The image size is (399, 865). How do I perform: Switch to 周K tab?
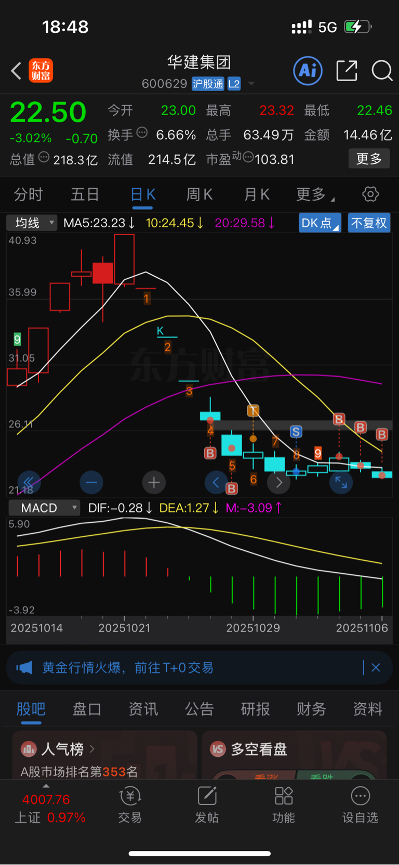pyautogui.click(x=199, y=195)
